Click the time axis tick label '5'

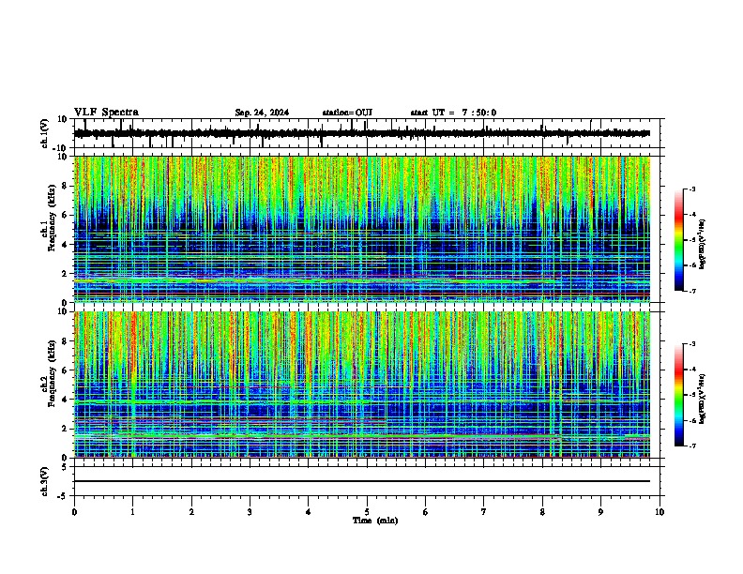click(367, 512)
